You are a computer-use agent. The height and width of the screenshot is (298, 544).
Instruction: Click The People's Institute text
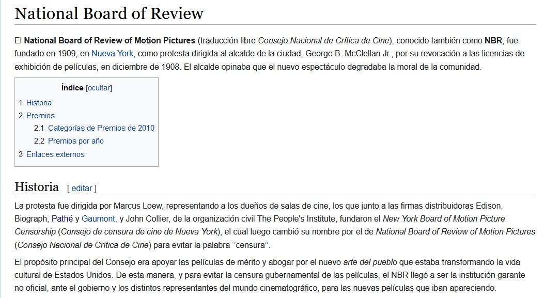[296, 218]
